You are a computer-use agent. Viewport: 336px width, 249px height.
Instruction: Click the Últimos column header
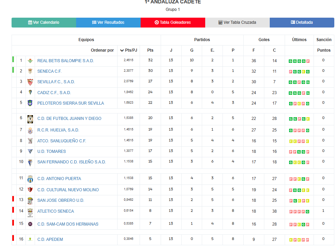(299, 40)
